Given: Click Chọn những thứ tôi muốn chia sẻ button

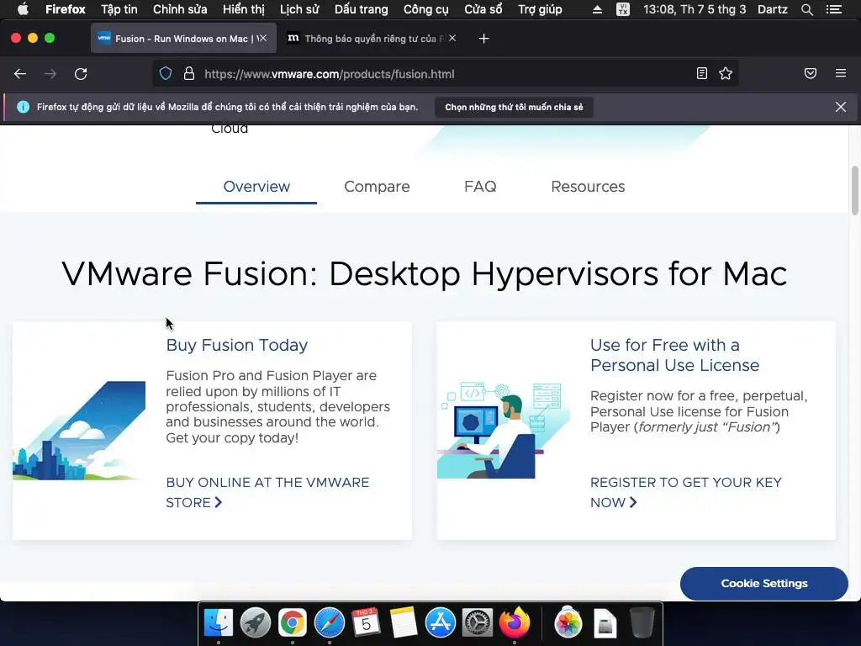Looking at the screenshot, I should pyautogui.click(x=514, y=107).
